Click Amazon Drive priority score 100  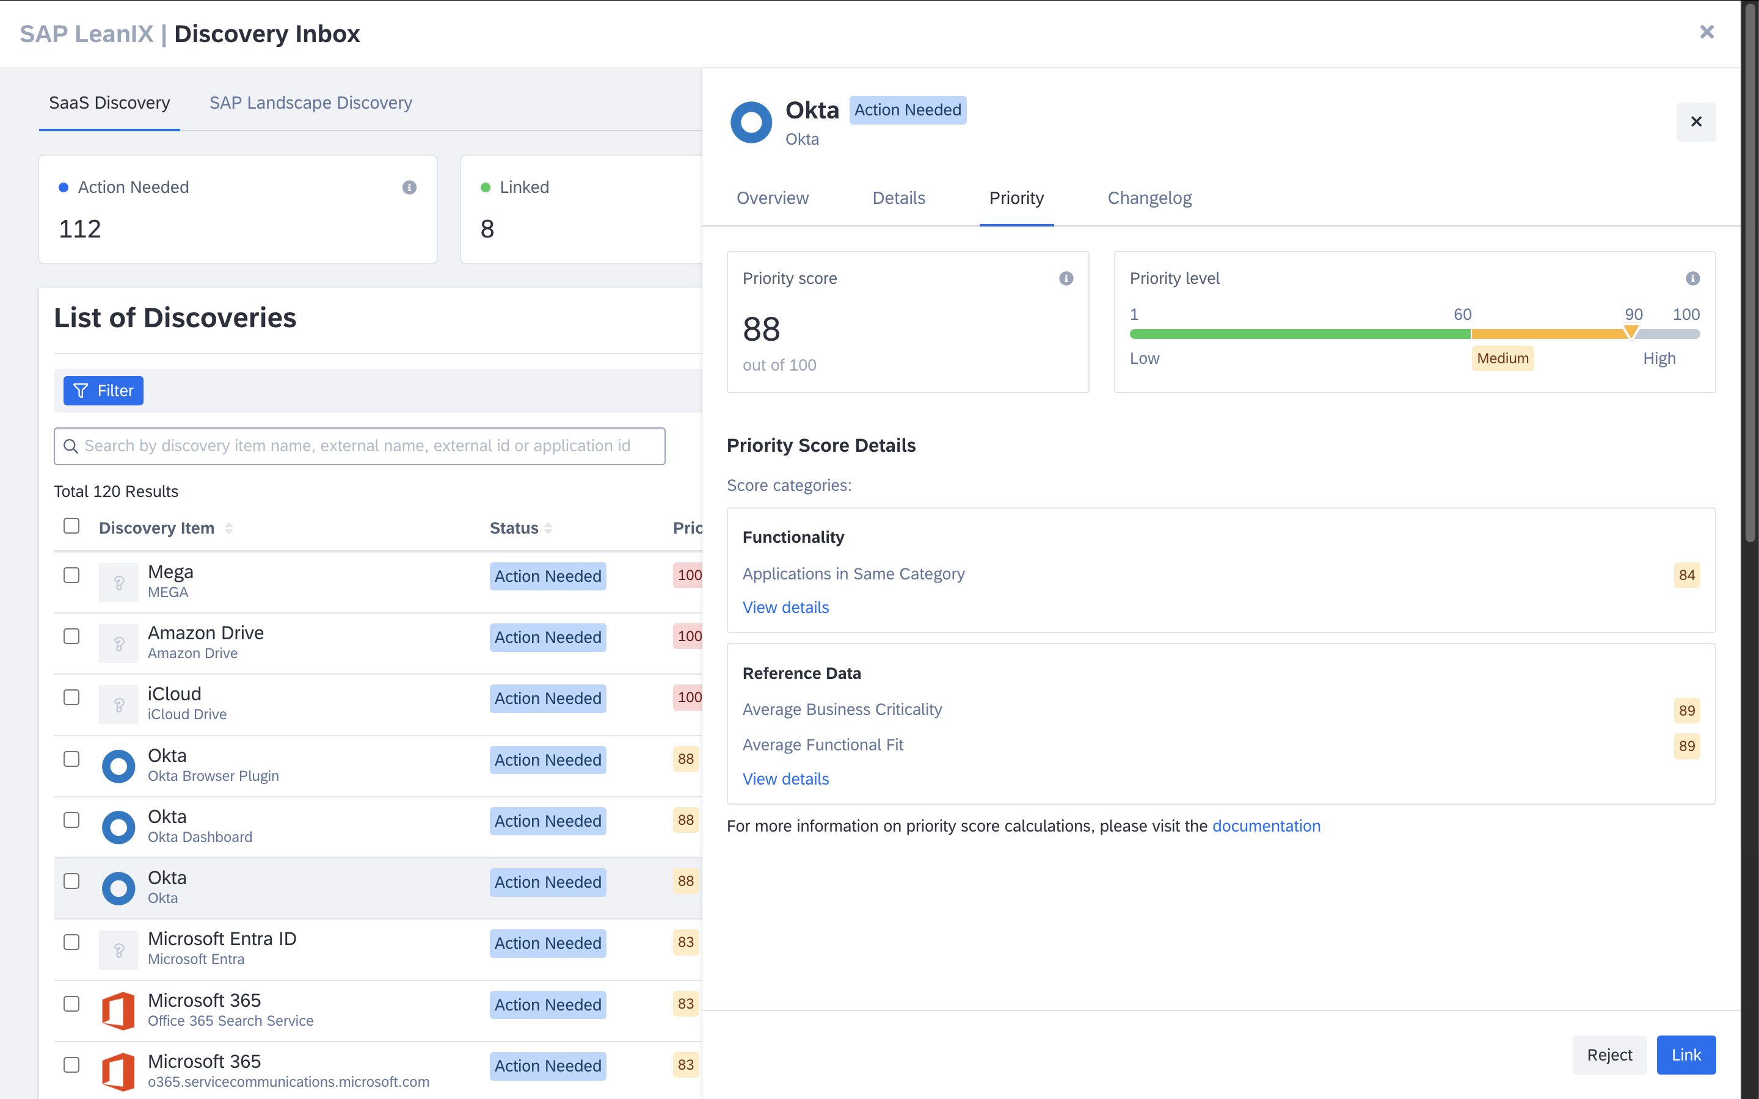[x=688, y=637]
